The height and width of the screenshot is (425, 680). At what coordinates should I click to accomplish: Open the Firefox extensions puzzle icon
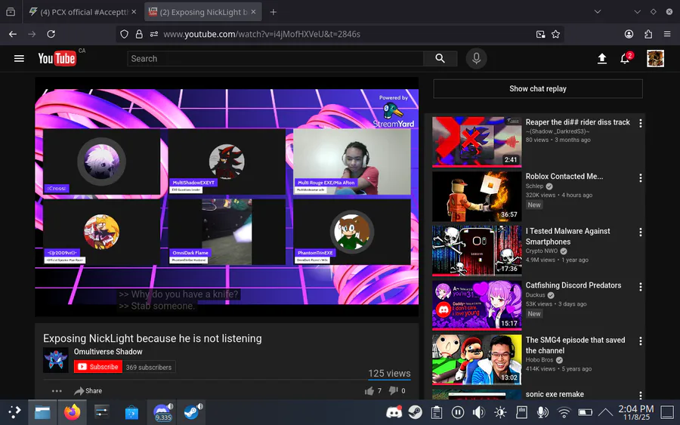pos(648,34)
